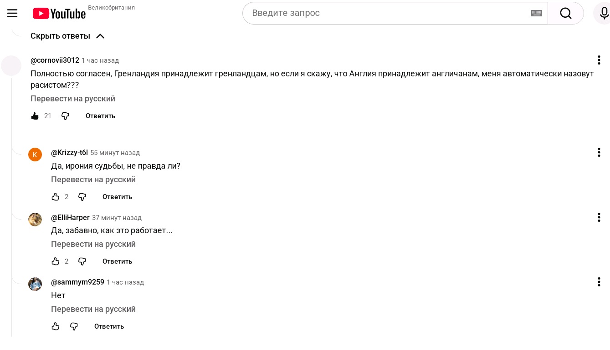Open the hamburger guide menu

(12, 13)
